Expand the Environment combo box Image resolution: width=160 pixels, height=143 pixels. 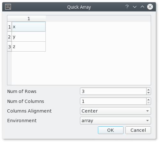pyautogui.click(x=116, y=121)
